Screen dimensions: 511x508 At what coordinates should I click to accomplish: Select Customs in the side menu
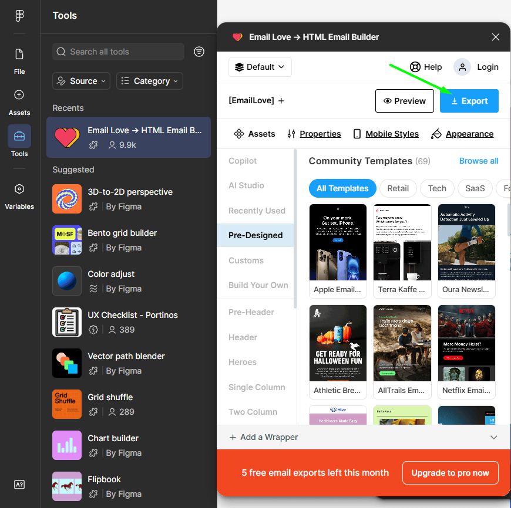(246, 260)
